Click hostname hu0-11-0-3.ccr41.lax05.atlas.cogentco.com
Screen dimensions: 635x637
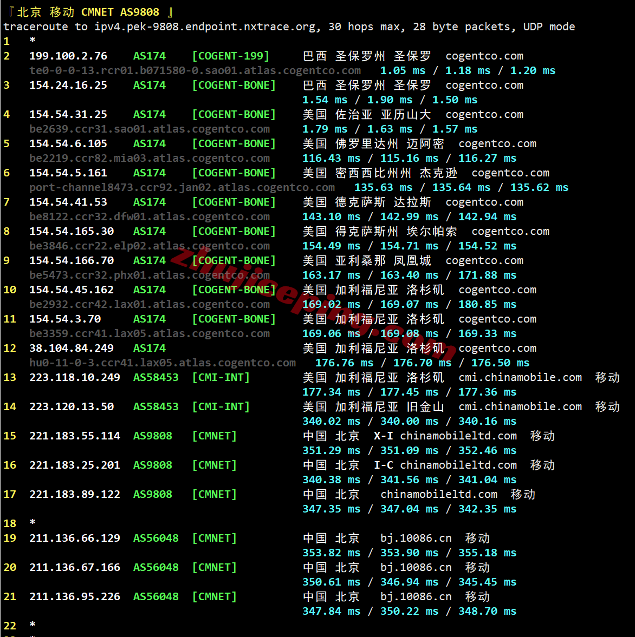(163, 363)
